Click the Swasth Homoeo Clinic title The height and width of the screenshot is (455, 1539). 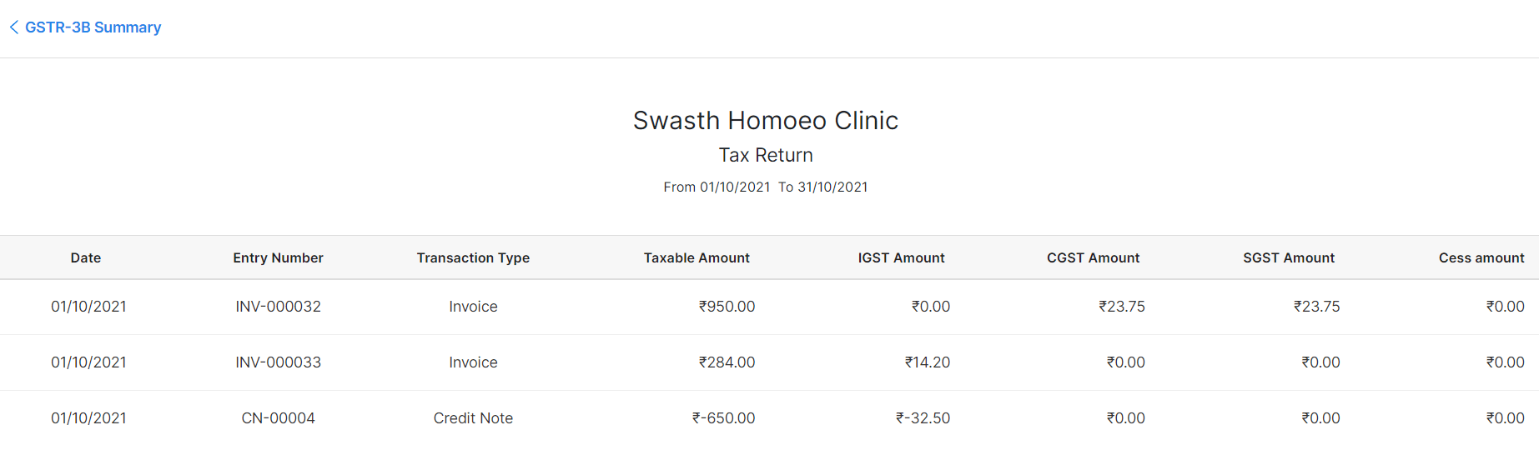[765, 121]
